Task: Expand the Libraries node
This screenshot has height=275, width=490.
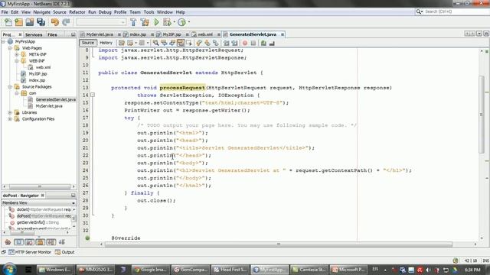Action: click(x=10, y=112)
